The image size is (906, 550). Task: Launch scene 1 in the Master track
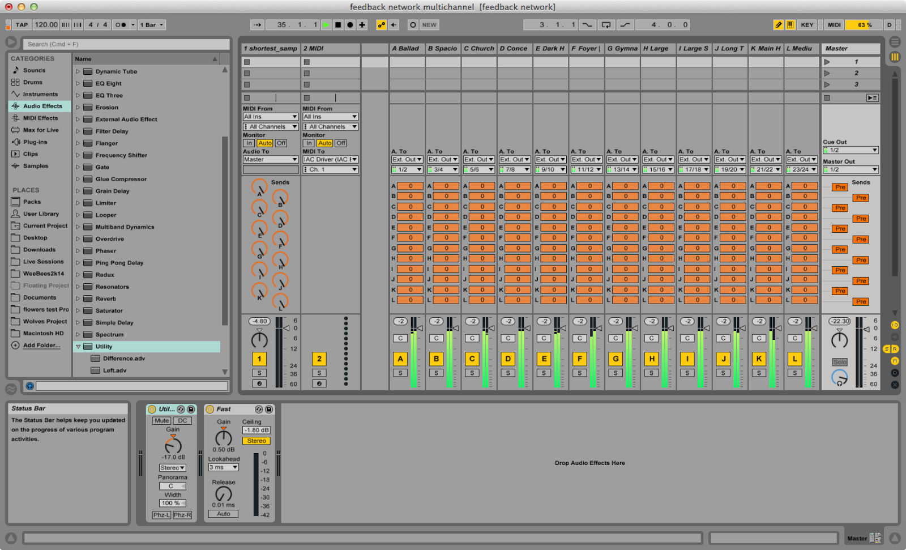tap(827, 62)
